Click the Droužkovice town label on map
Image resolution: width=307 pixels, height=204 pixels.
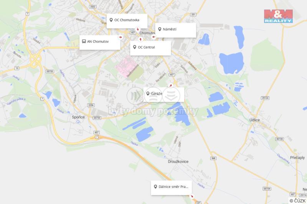178,162
